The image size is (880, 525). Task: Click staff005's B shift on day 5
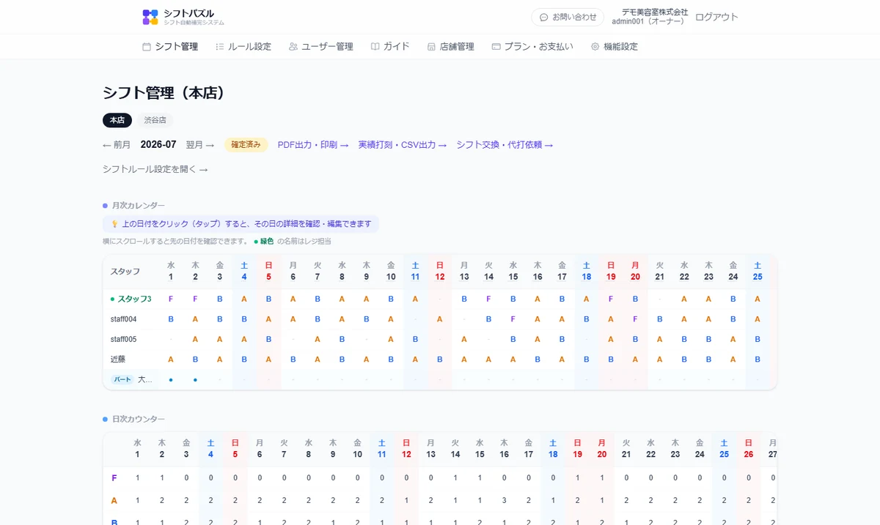[x=268, y=339]
